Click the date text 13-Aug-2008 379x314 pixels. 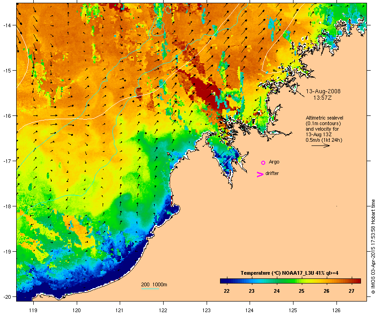(323, 91)
